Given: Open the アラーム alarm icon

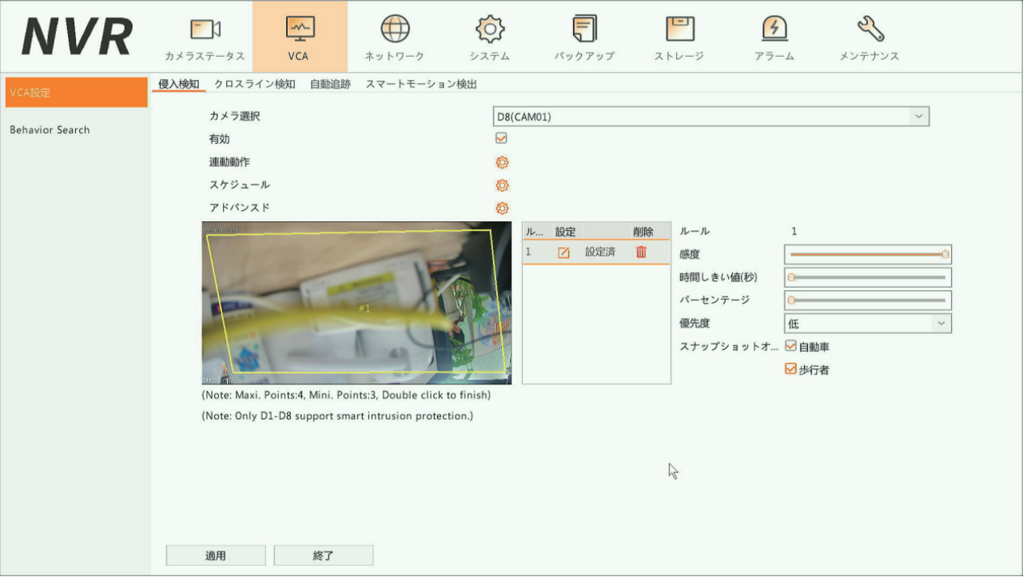Looking at the screenshot, I should (774, 30).
